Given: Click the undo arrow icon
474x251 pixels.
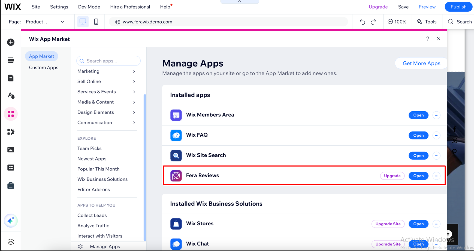Looking at the screenshot, I should pos(362,22).
